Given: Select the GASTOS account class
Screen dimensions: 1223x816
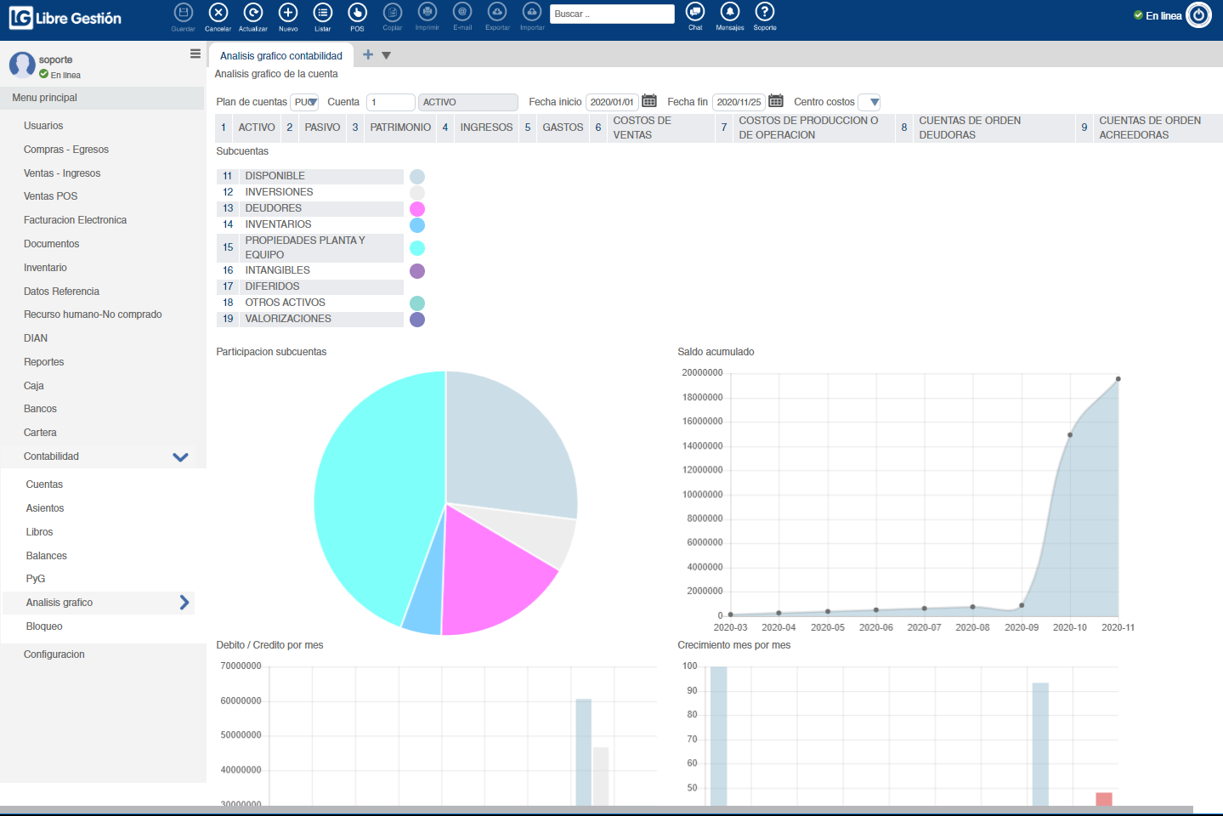Looking at the screenshot, I should [x=563, y=127].
